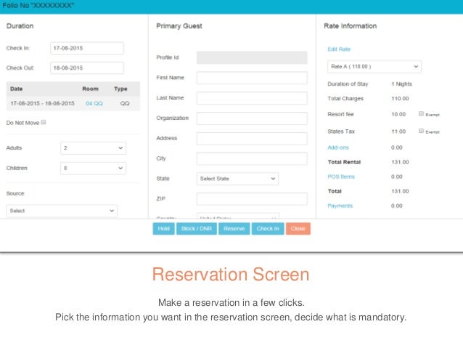Click the 04 QQ room link
The width and height of the screenshot is (463, 348).
point(94,103)
